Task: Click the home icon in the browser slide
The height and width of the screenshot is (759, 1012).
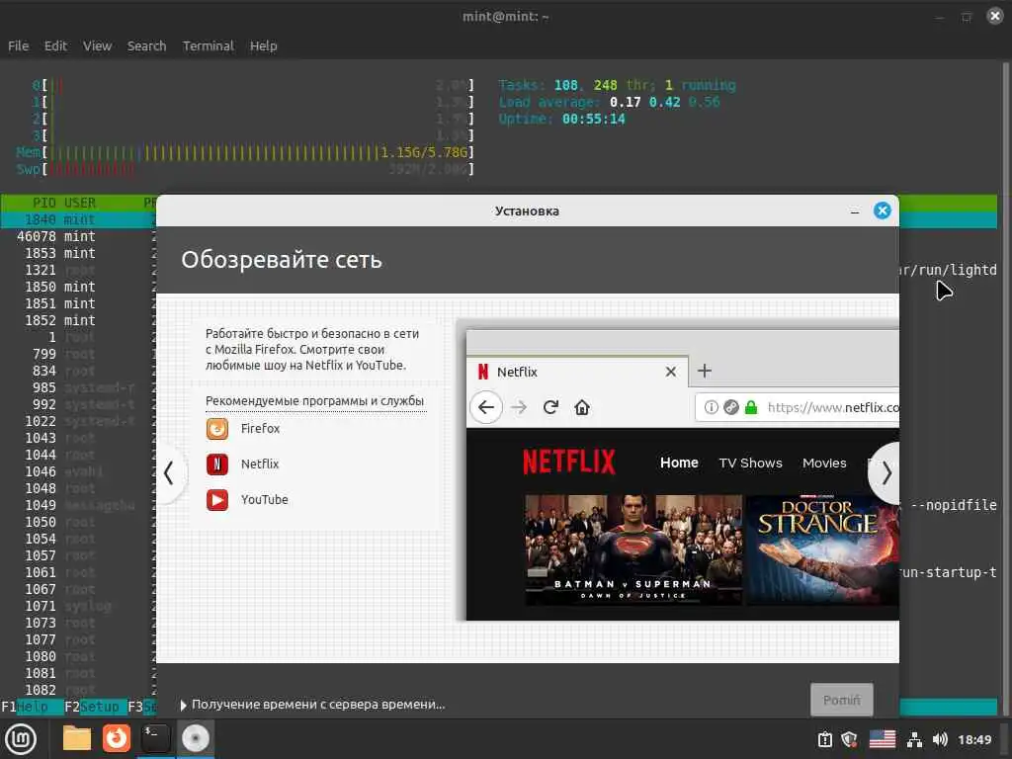Action: click(x=582, y=407)
